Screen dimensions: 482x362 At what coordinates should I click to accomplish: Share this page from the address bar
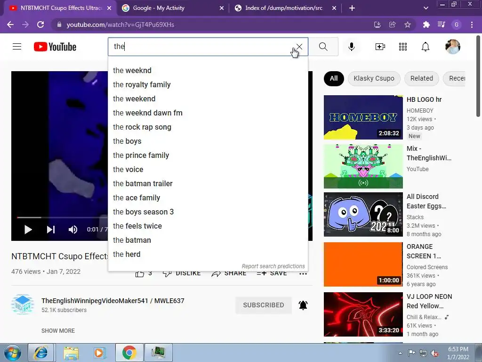point(393,25)
